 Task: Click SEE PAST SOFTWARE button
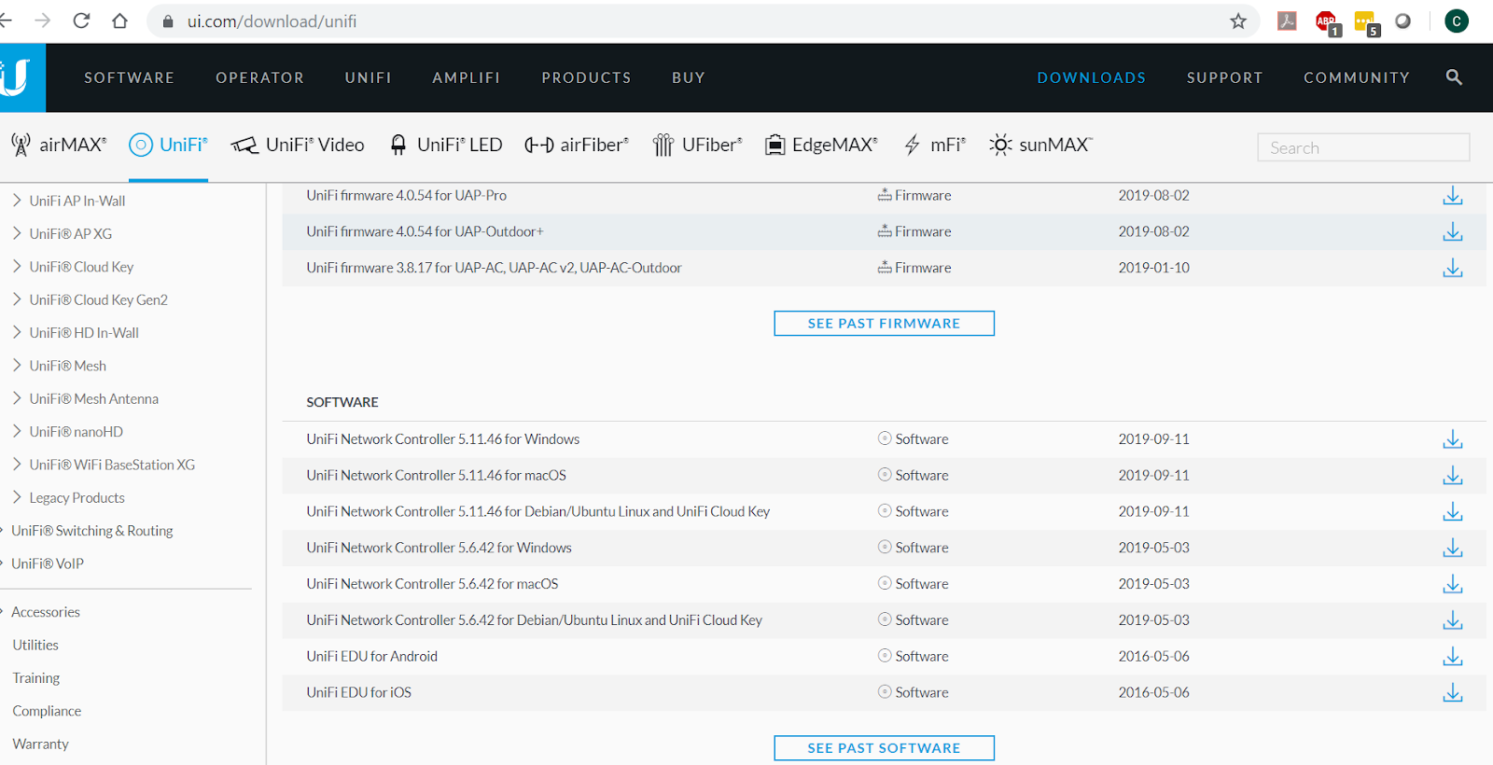884,748
